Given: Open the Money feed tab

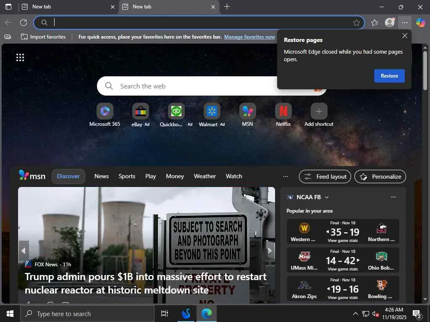Looking at the screenshot, I should point(175,177).
